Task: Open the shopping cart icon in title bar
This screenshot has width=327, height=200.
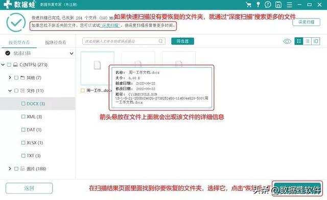Action: [x=248, y=5]
